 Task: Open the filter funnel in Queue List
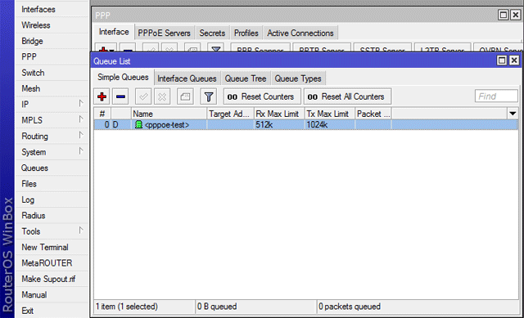pyautogui.click(x=209, y=96)
